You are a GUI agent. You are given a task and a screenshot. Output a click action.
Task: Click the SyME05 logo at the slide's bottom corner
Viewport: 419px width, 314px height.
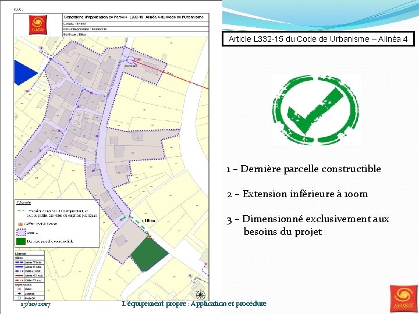[403, 298]
